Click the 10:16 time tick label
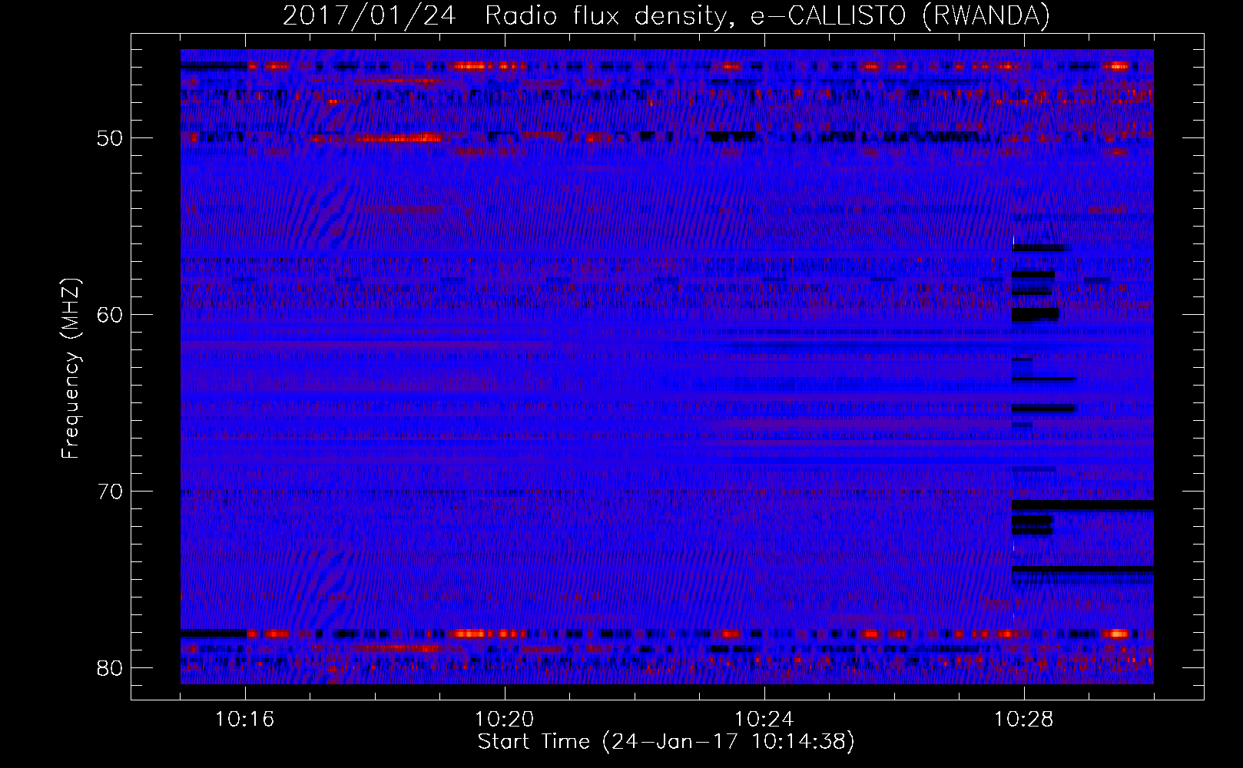This screenshot has width=1243, height=768. tap(245, 720)
